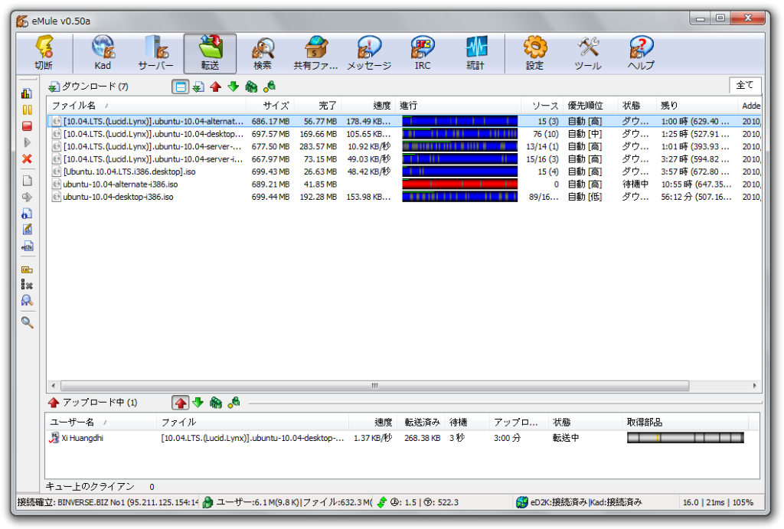Select uploading user Xi Huangdhi
Viewport: 784px width, 529px height.
[82, 438]
